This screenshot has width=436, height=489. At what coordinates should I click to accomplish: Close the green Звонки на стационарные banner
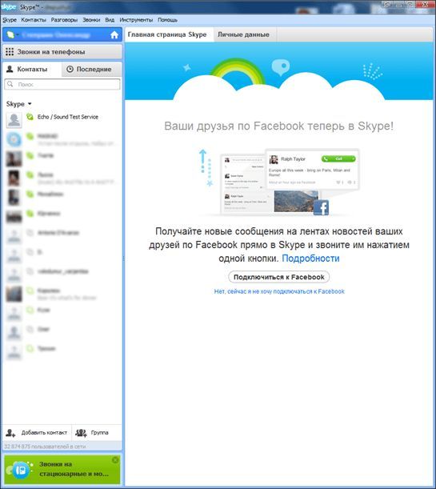coord(115,460)
